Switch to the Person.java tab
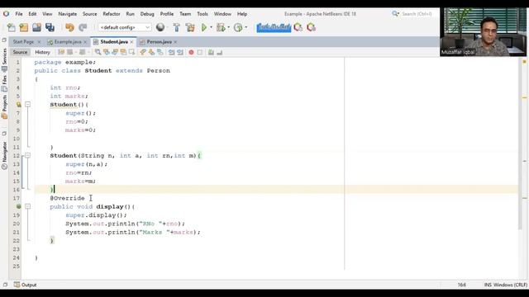 click(159, 42)
